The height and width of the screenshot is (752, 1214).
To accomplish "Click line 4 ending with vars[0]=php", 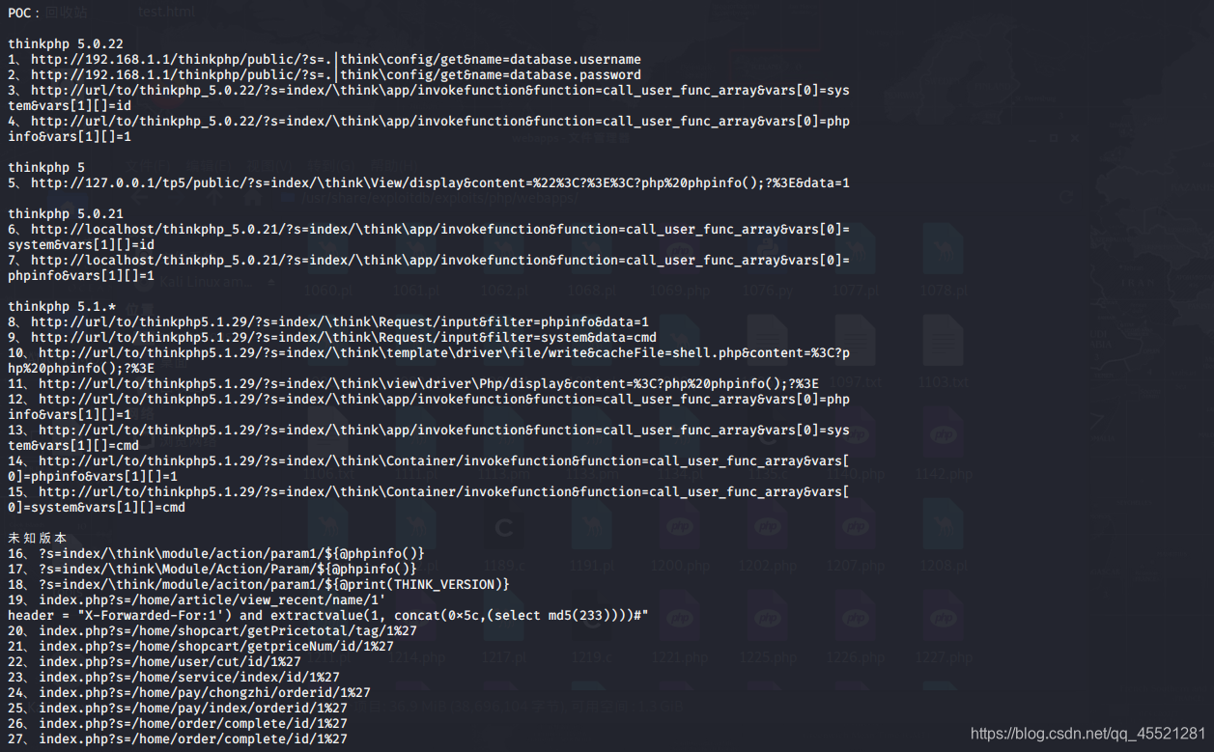I will point(429,121).
